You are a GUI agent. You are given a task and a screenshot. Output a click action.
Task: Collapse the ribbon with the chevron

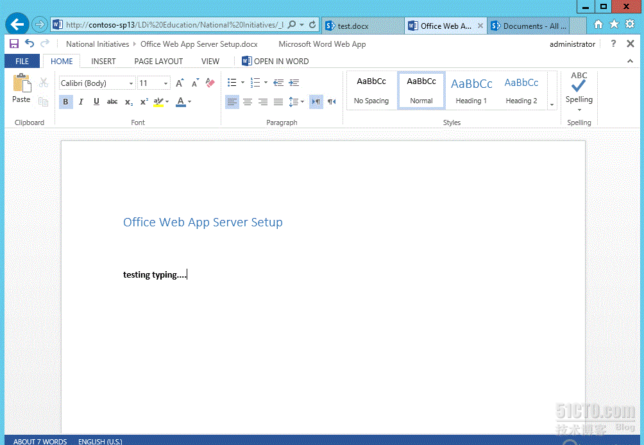pyautogui.click(x=630, y=61)
